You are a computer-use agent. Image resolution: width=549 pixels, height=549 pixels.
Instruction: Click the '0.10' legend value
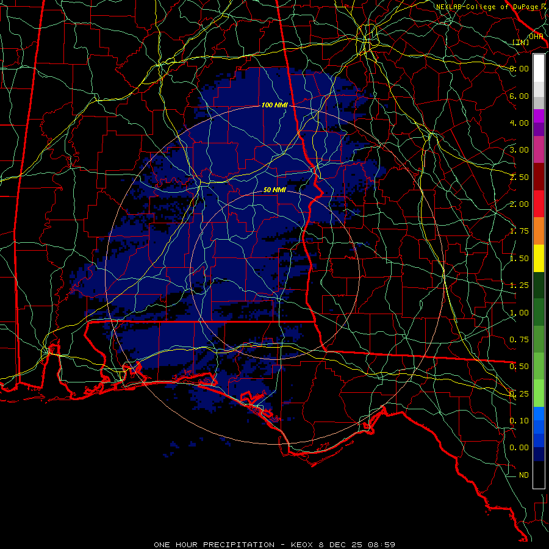coord(519,421)
